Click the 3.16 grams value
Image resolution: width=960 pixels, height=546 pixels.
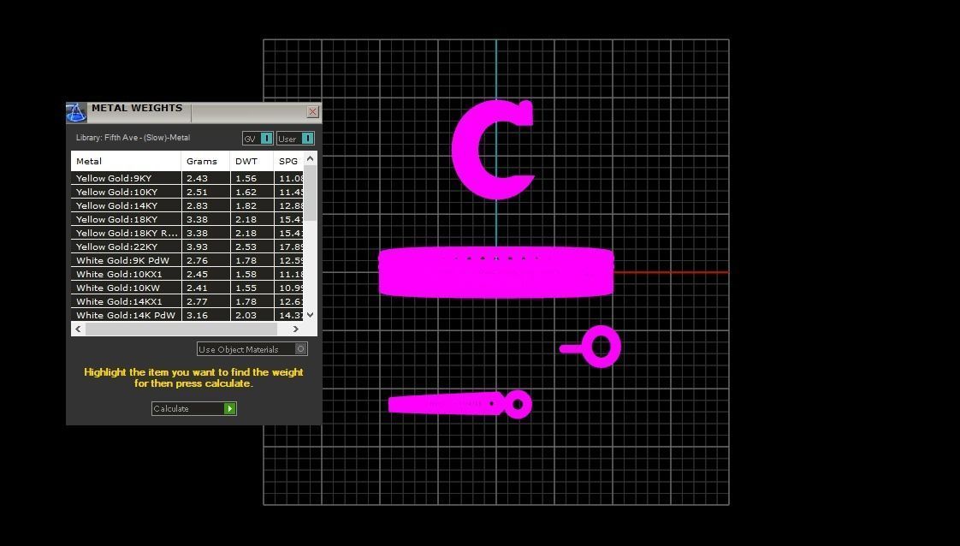(197, 315)
